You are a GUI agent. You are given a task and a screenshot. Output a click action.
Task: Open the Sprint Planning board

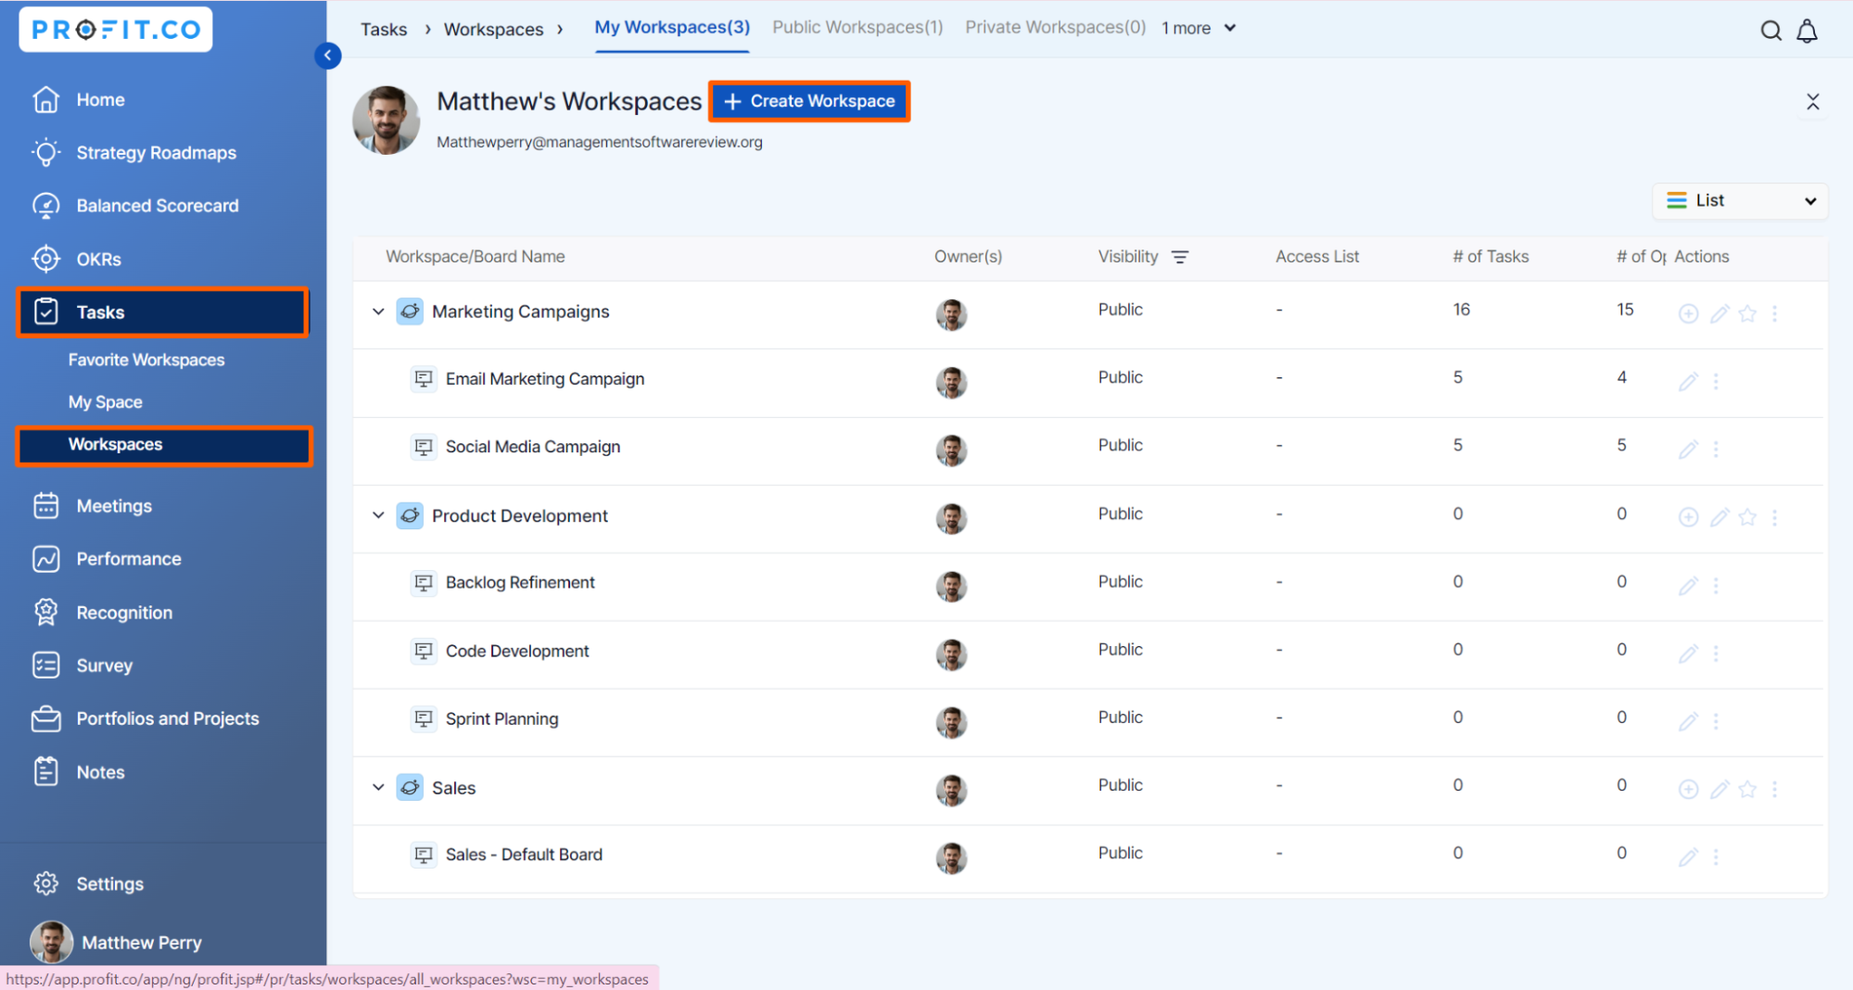click(x=501, y=719)
